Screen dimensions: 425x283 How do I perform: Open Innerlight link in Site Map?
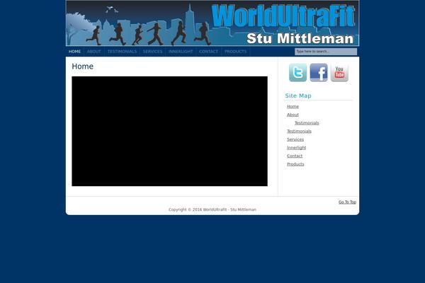click(x=297, y=148)
